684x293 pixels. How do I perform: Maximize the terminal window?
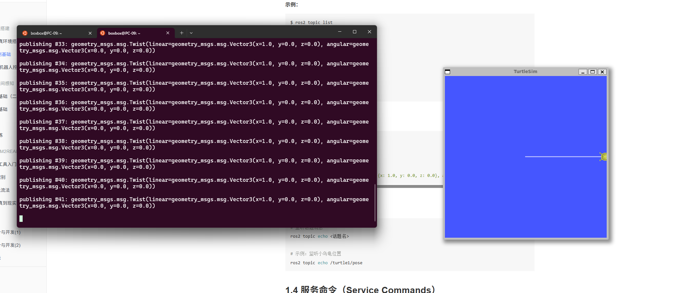[355, 32]
